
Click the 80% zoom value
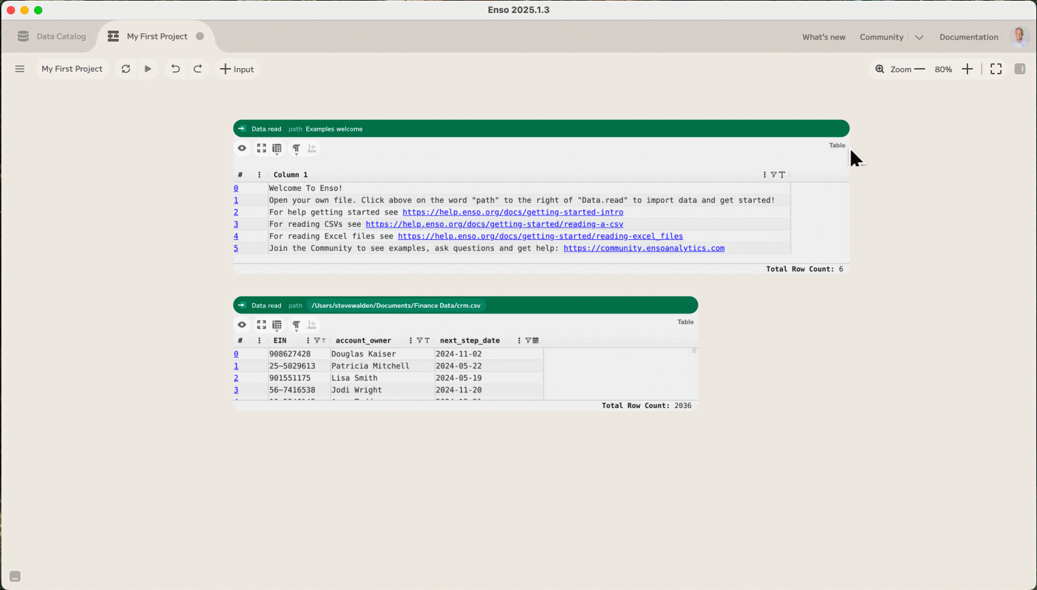(x=944, y=69)
